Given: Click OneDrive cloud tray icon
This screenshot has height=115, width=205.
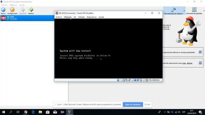Looking at the screenshot, I should coord(172,112).
